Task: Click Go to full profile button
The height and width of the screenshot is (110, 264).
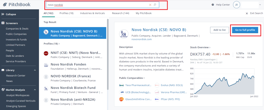Action: (x=245, y=30)
